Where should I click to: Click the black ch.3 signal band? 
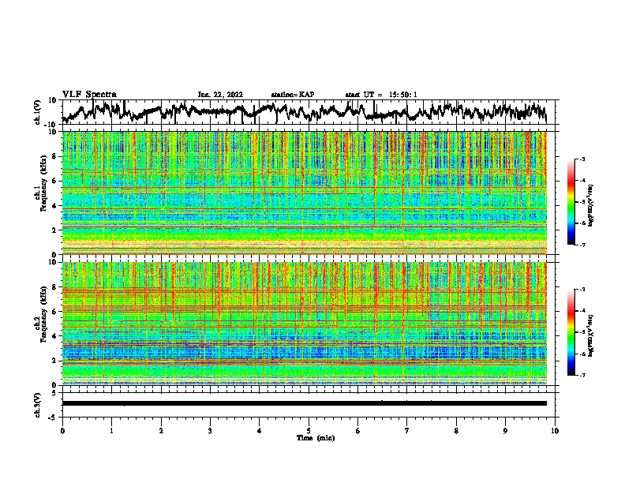click(x=305, y=403)
